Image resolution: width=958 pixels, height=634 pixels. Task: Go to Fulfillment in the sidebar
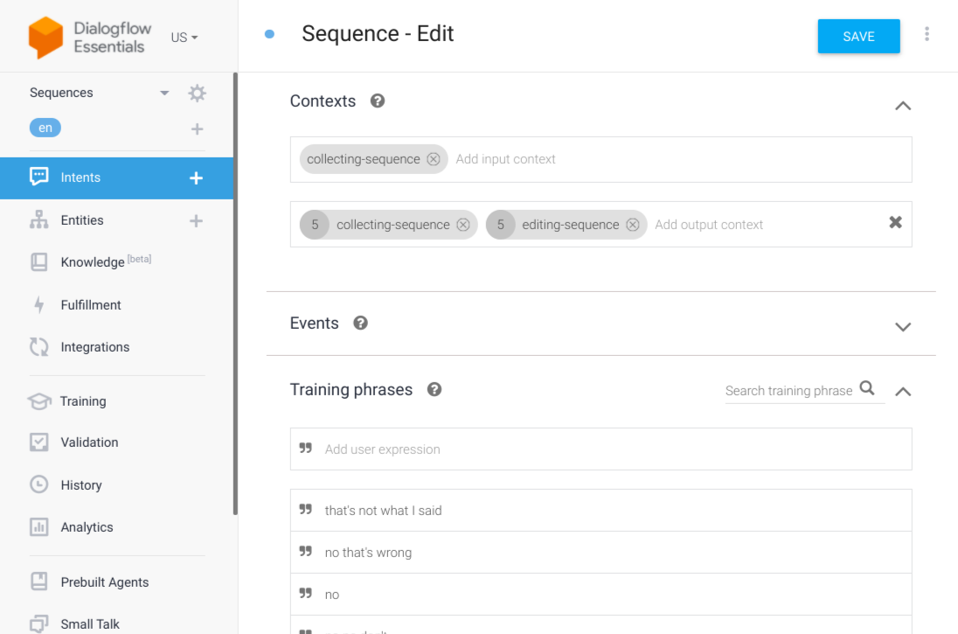pyautogui.click(x=90, y=305)
